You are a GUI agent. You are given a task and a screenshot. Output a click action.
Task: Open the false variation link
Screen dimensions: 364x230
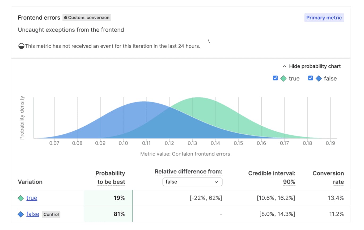[33, 214]
